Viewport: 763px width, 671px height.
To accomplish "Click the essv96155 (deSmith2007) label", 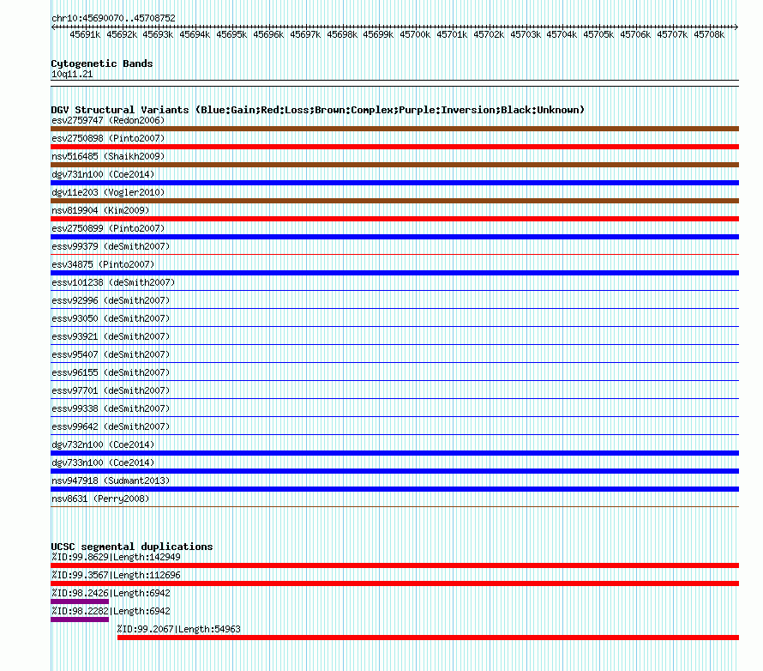I will [x=111, y=372].
